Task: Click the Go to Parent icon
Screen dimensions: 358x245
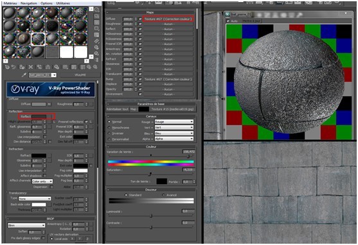Action: (89, 67)
